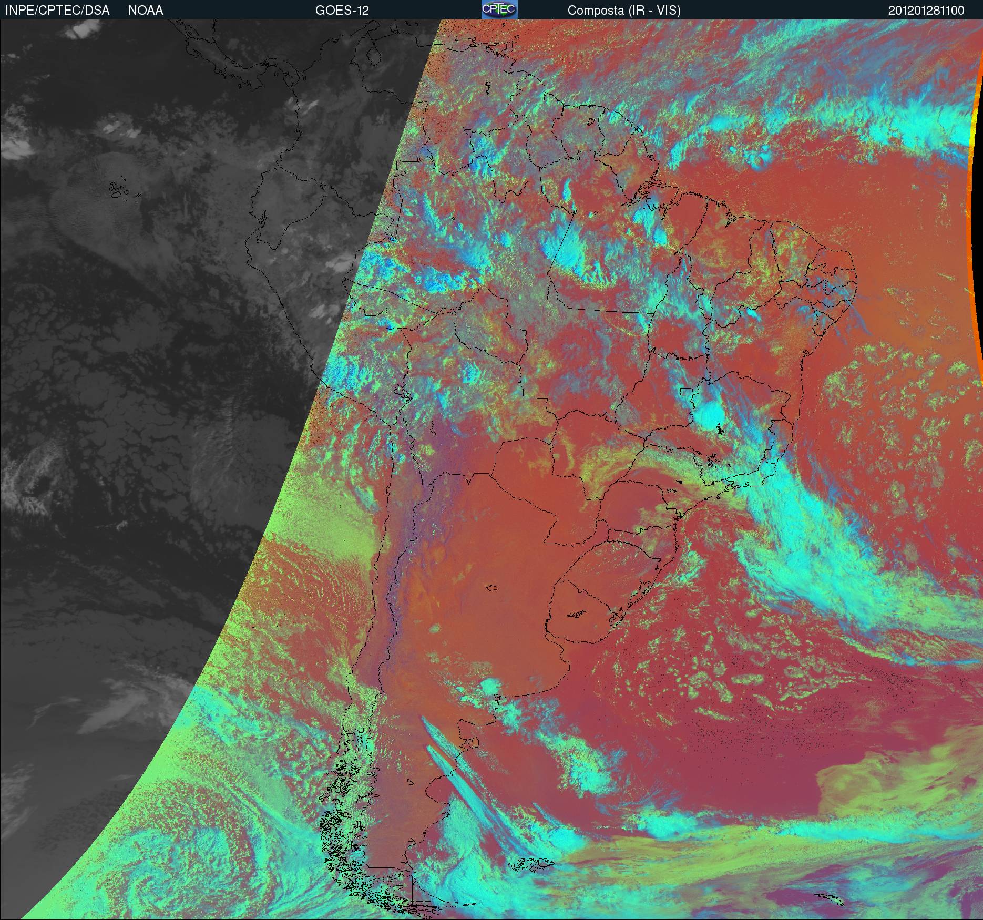This screenshot has height=920, width=983.
Task: Click the bright cyan cloud cluster over southeastern Brazil
Action: [712, 415]
